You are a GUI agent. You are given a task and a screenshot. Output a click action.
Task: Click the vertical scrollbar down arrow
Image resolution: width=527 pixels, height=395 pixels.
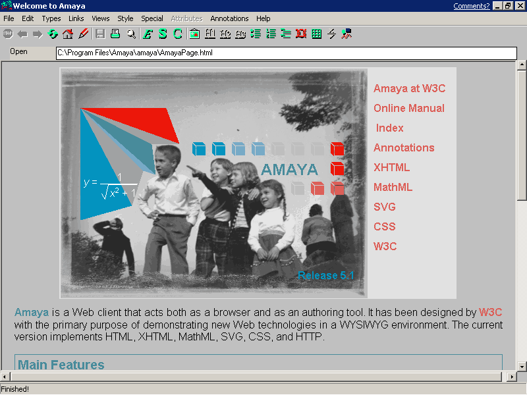(521, 366)
